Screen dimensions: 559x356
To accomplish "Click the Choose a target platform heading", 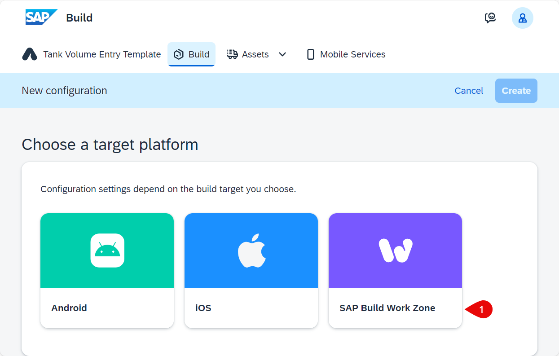I will 110,145.
